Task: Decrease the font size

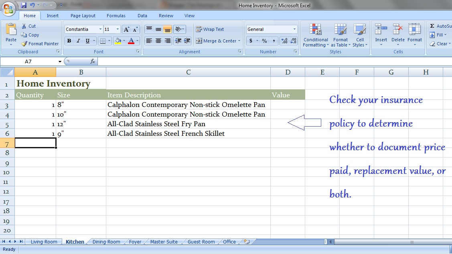Action: click(x=135, y=29)
